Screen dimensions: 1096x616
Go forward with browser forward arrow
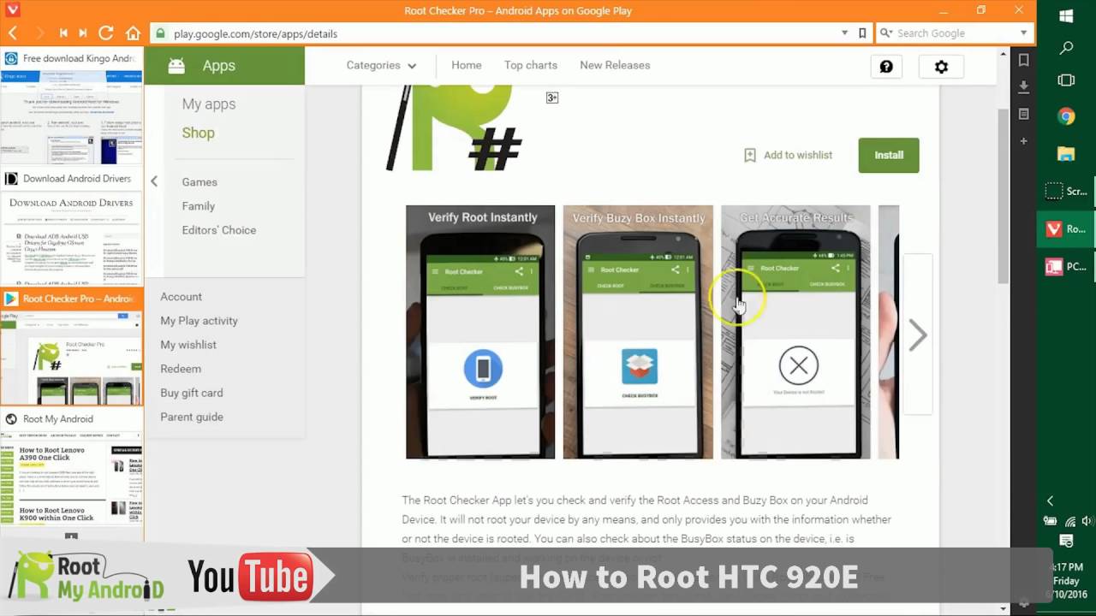coord(39,33)
